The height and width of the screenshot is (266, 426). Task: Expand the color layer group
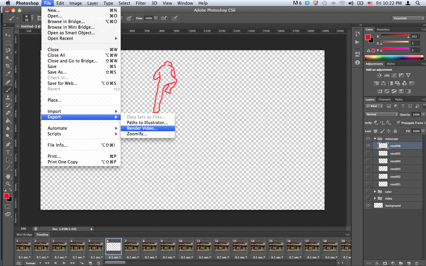click(x=375, y=192)
